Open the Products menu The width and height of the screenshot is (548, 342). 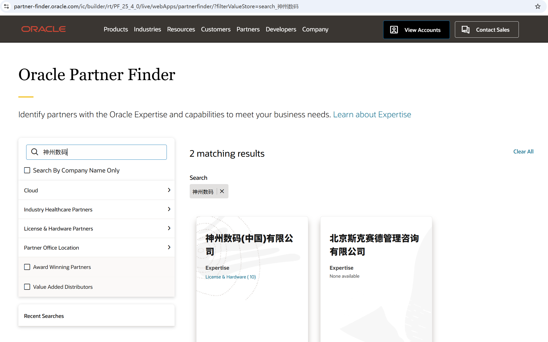coord(116,29)
